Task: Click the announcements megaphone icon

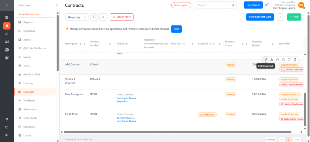Action: pyautogui.click(x=267, y=5)
